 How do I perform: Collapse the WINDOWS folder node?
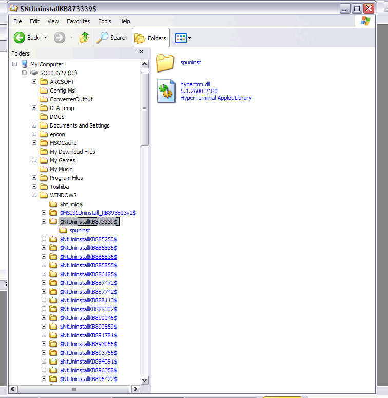tap(34, 195)
